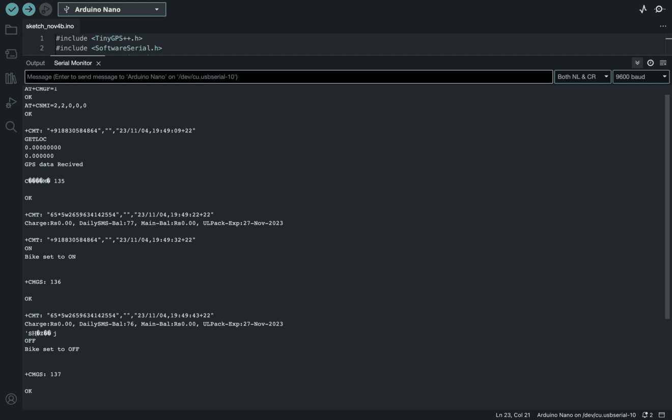This screenshot has width=672, height=420.
Task: Click the serial message input field
Action: coord(288,77)
